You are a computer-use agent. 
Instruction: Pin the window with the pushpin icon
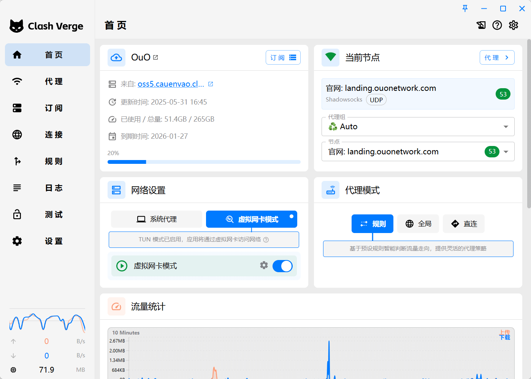(465, 8)
